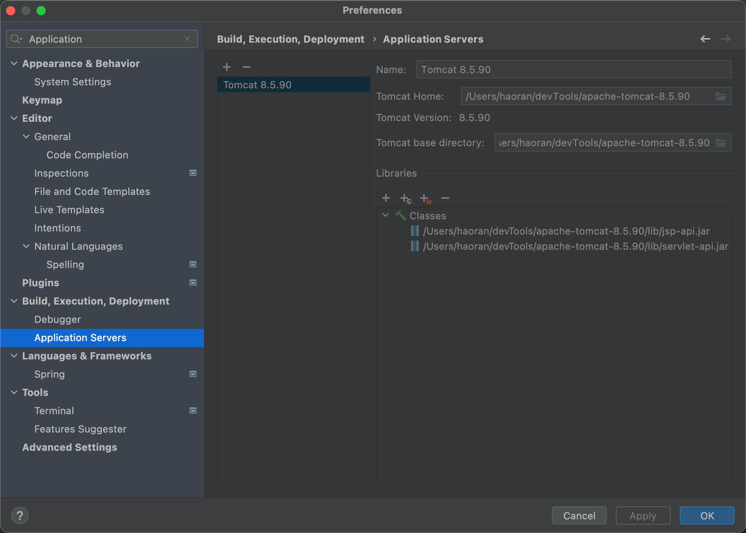The width and height of the screenshot is (746, 533).
Task: Collapse the Classes library node
Action: 386,215
